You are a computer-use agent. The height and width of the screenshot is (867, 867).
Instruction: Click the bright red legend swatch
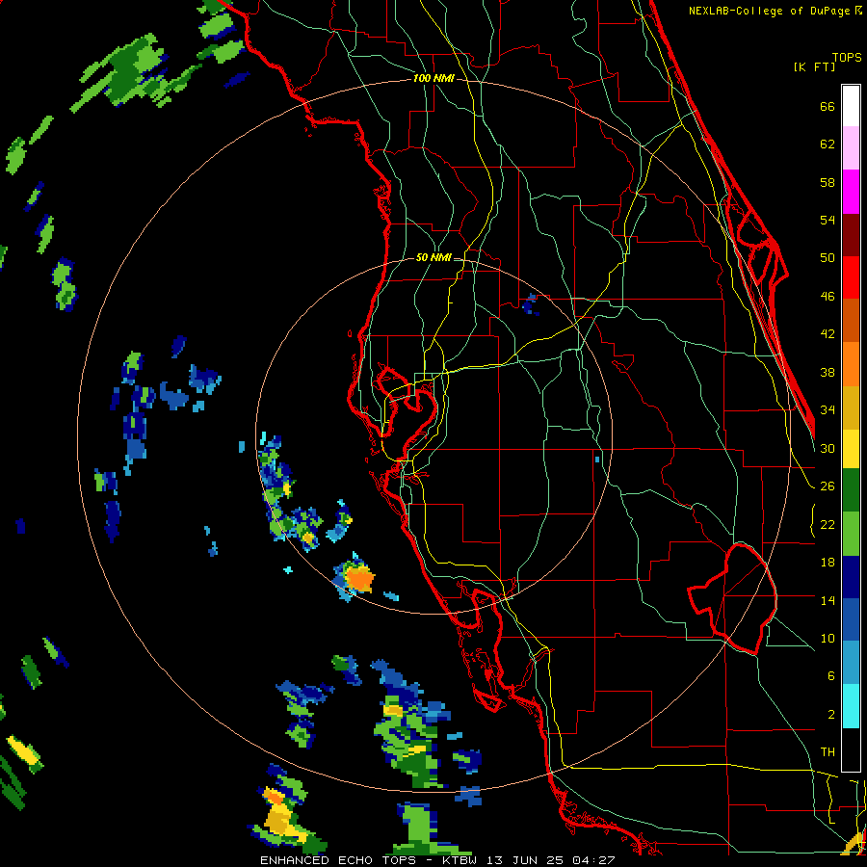coord(851,277)
